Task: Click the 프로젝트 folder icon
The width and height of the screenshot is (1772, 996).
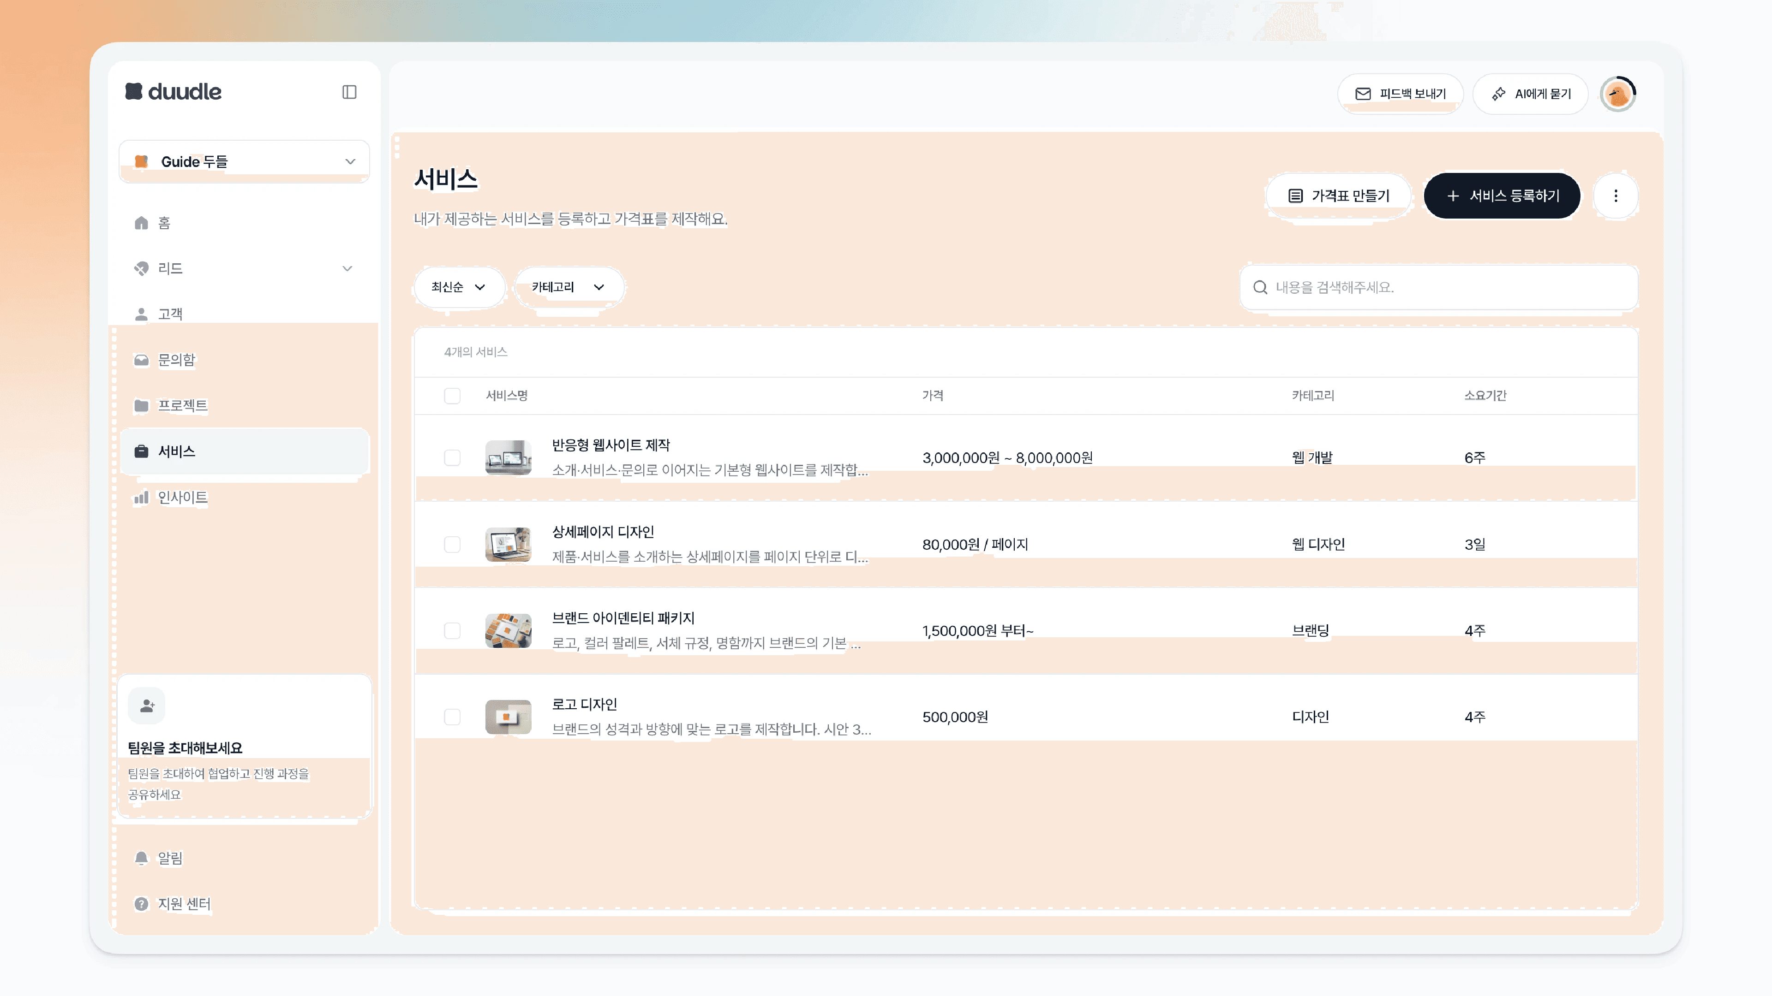Action: point(141,406)
